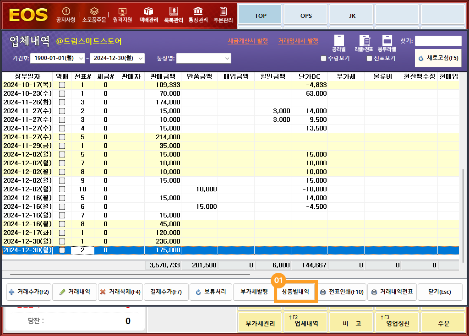The width and height of the screenshot is (469, 336).
Task: Open the 공지사항 notice icon
Action: (x=66, y=15)
